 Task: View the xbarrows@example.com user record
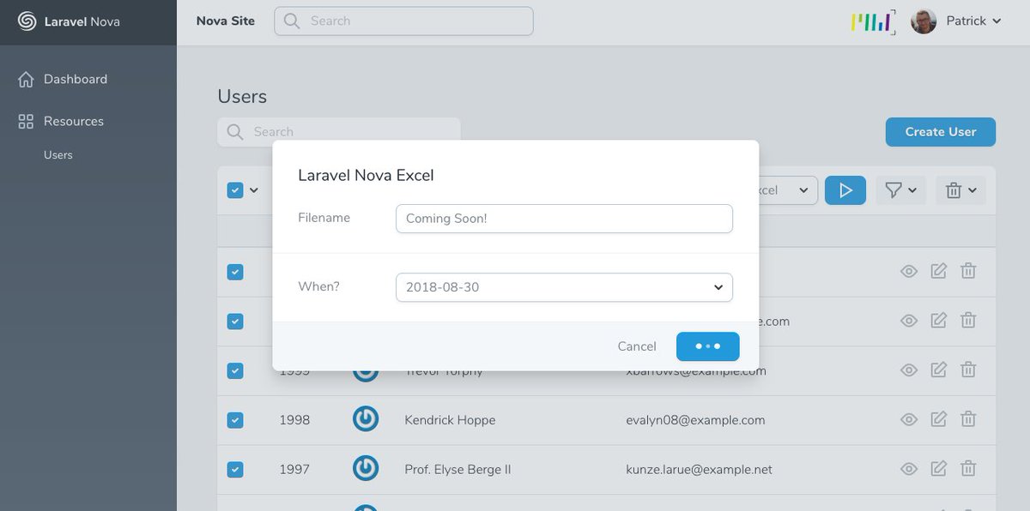(909, 371)
